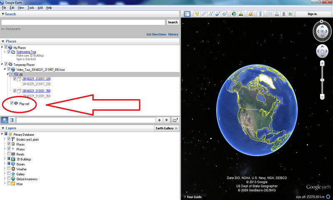Open the Earth Gallery button

coord(166,128)
